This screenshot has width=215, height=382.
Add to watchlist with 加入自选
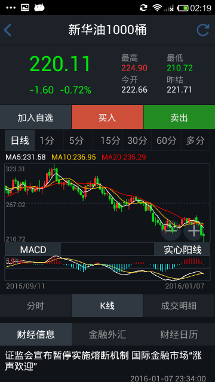(36, 118)
